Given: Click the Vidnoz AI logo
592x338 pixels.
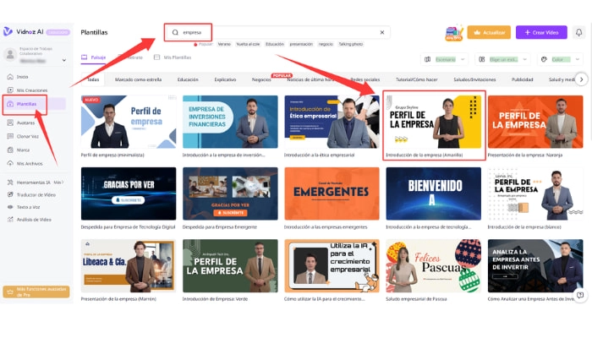Looking at the screenshot, I should (24, 32).
